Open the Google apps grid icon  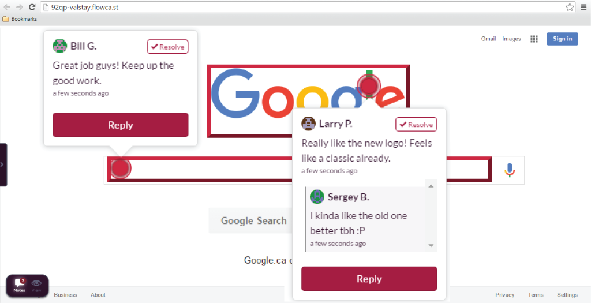point(534,39)
